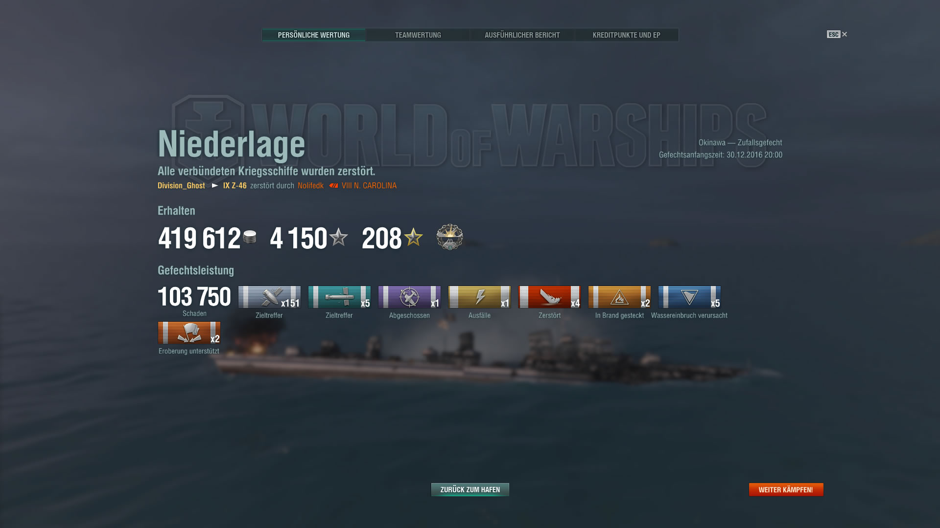The image size is (940, 528).
Task: Click the Ausfälle lightning ribbon
Action: (479, 297)
